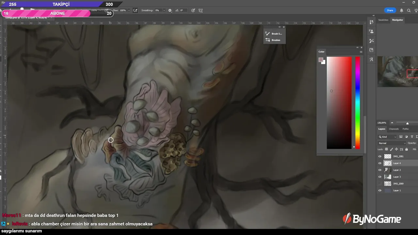This screenshot has height=235, width=418.
Task: Hide Layer 3 with eye icon
Action: (x=380, y=177)
